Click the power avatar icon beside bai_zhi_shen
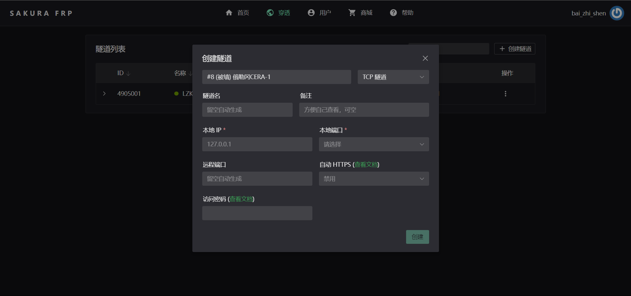This screenshot has height=296, width=631. (x=617, y=13)
